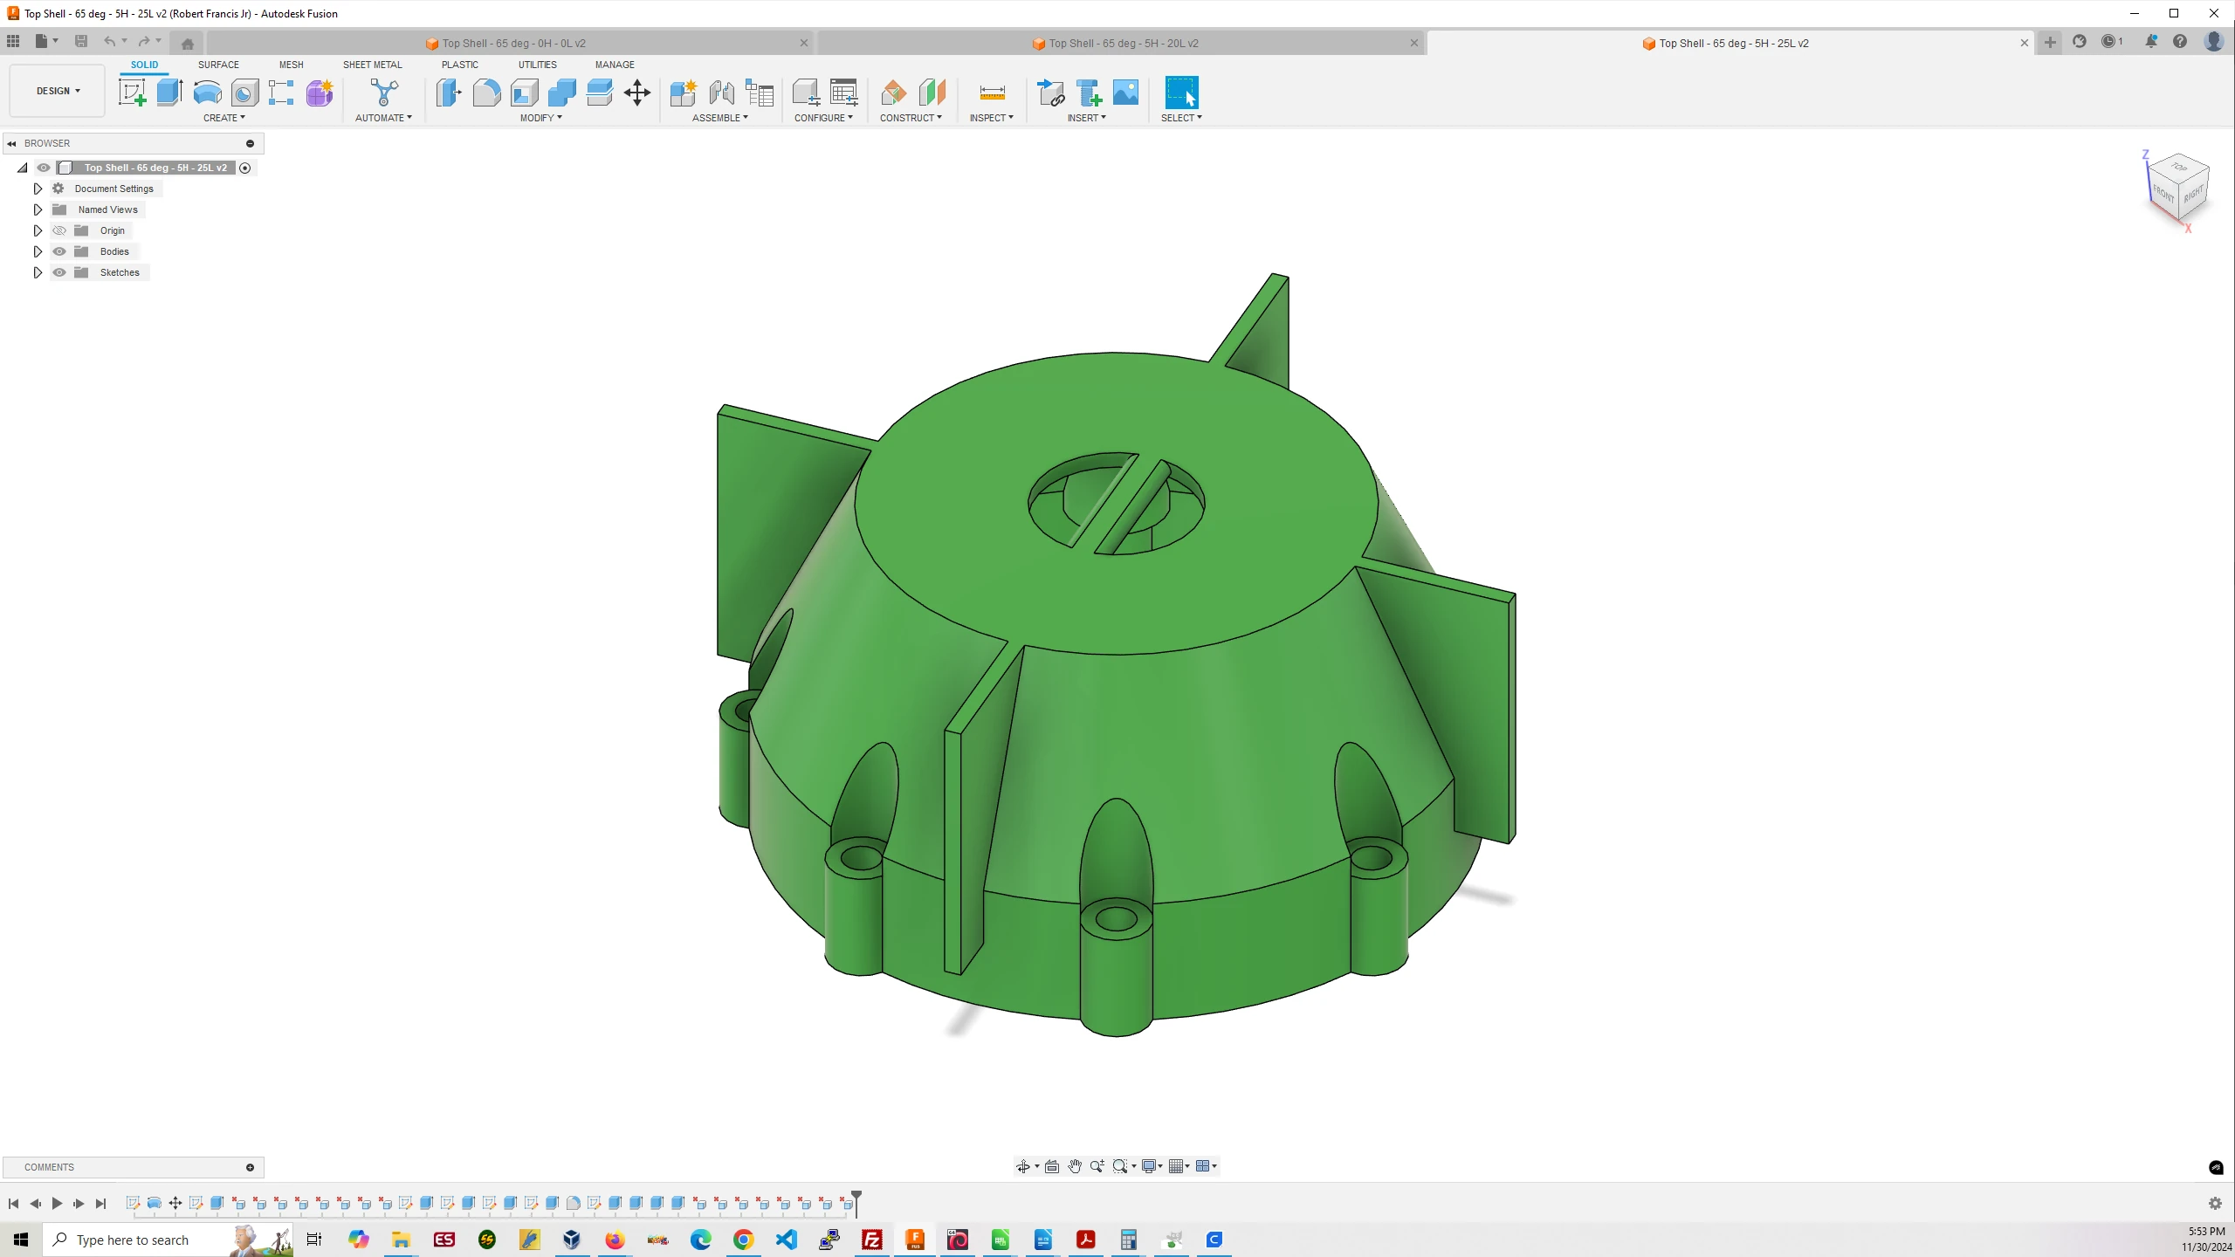Select the Measure tool
2235x1257 pixels.
point(992,93)
